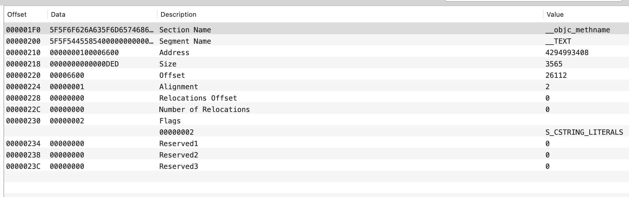
Task: Select the Number of Relocations row
Action: point(317,109)
